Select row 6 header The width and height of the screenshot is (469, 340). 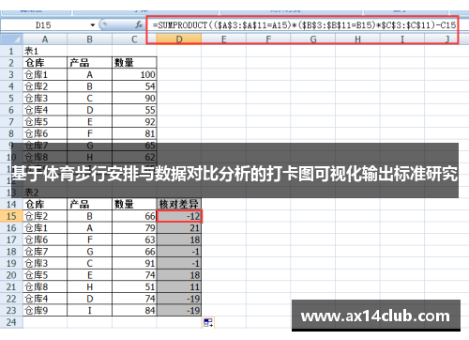click(11, 110)
